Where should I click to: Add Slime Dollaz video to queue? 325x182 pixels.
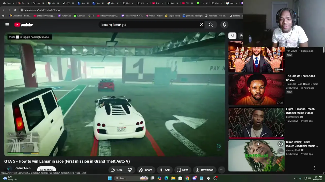280,151
